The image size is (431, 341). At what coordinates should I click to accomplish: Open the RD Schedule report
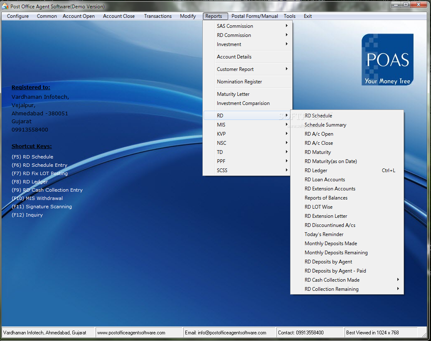coord(347,115)
